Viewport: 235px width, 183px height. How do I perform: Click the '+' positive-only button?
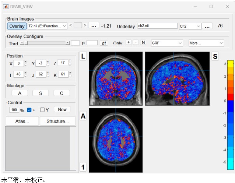[129, 43]
